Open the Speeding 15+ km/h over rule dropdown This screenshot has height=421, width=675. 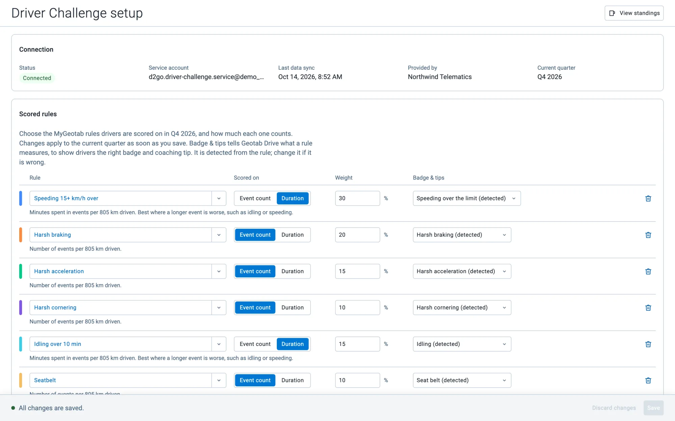[219, 198]
